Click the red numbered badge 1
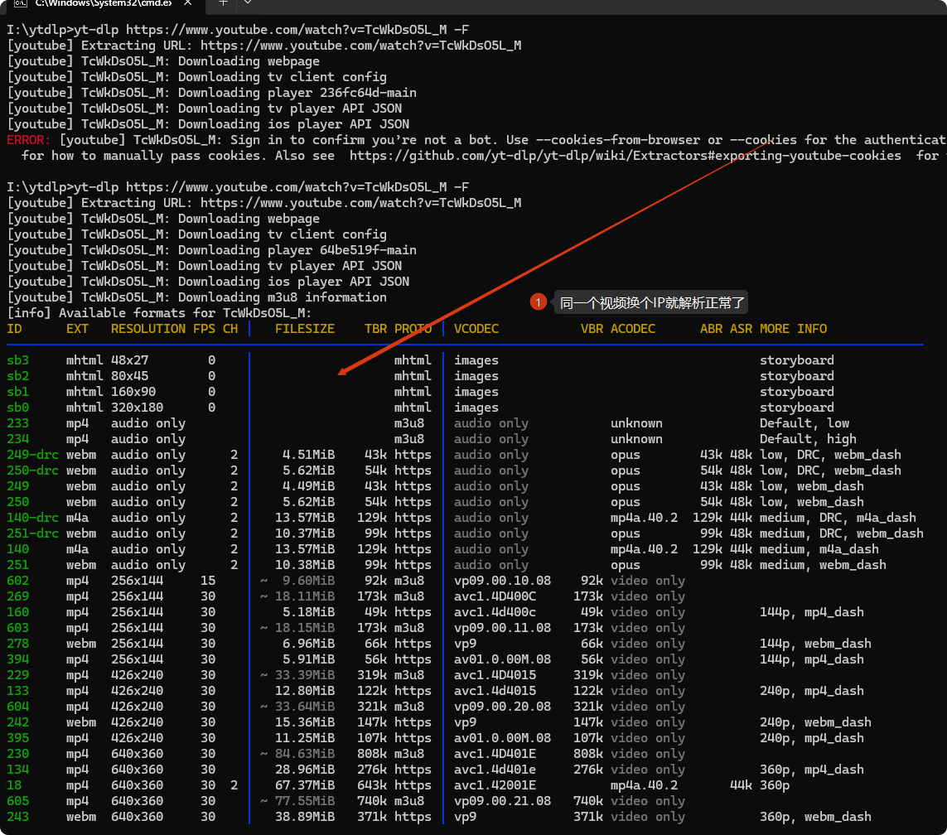947x835 pixels. coord(539,303)
